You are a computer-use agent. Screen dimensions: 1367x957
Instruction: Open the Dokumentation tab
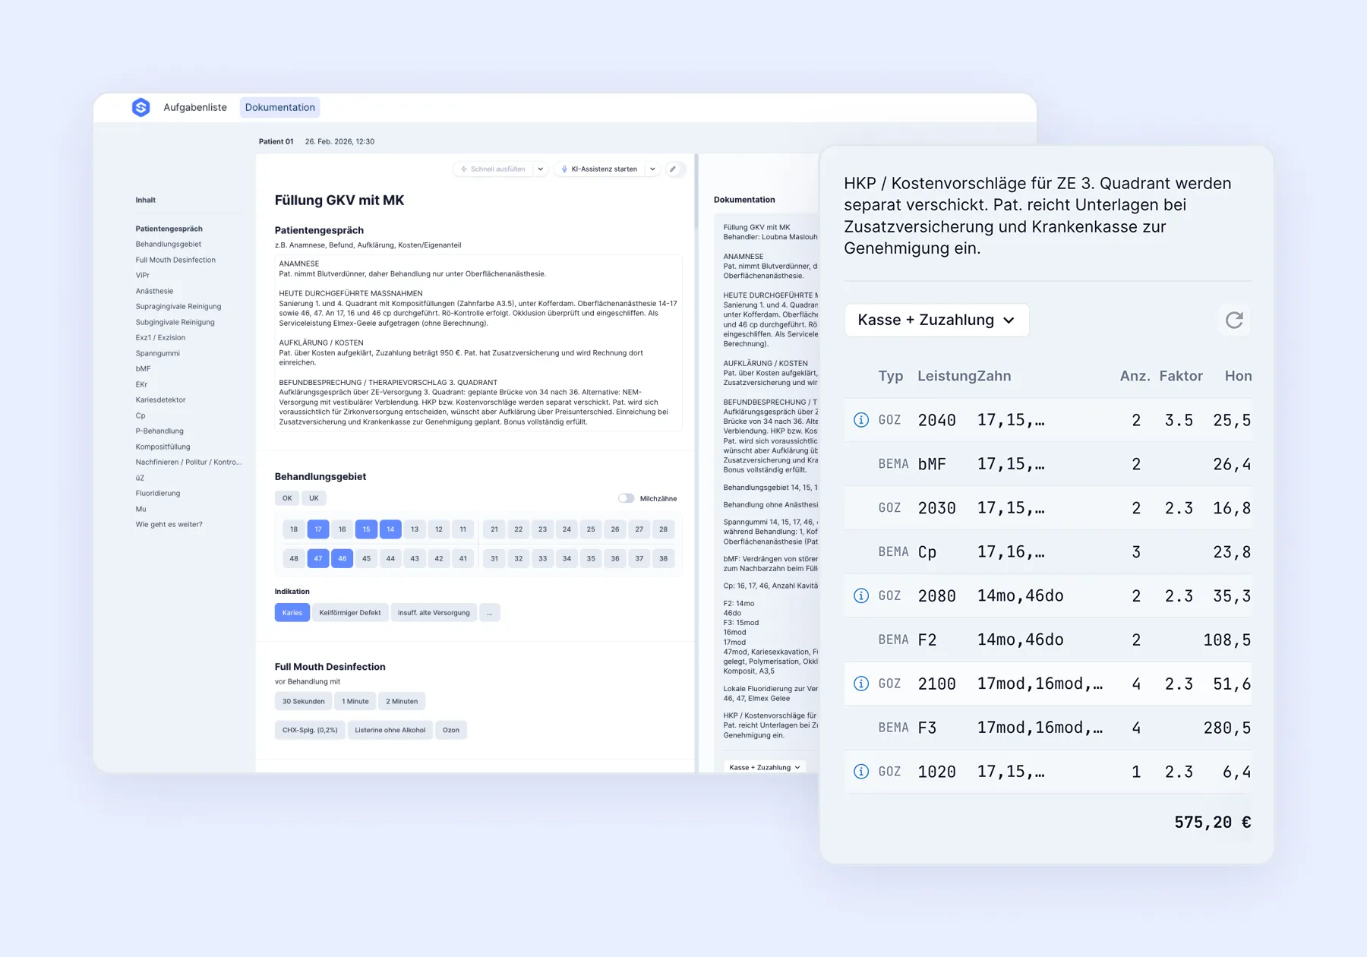279,107
